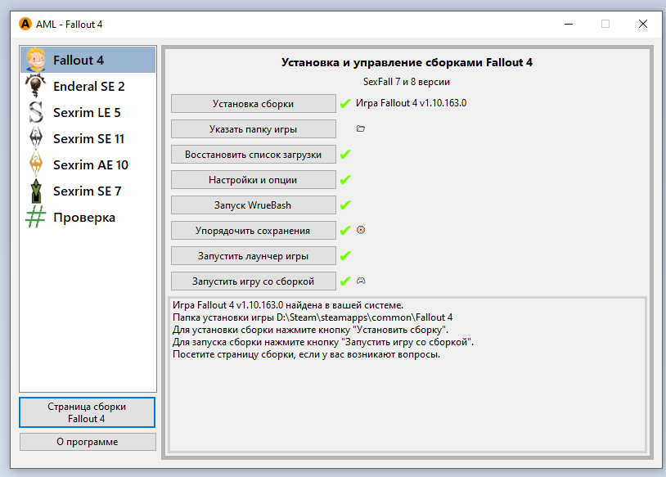Select the Sexrim LE 5 sidebar icon
The width and height of the screenshot is (666, 477).
35,113
